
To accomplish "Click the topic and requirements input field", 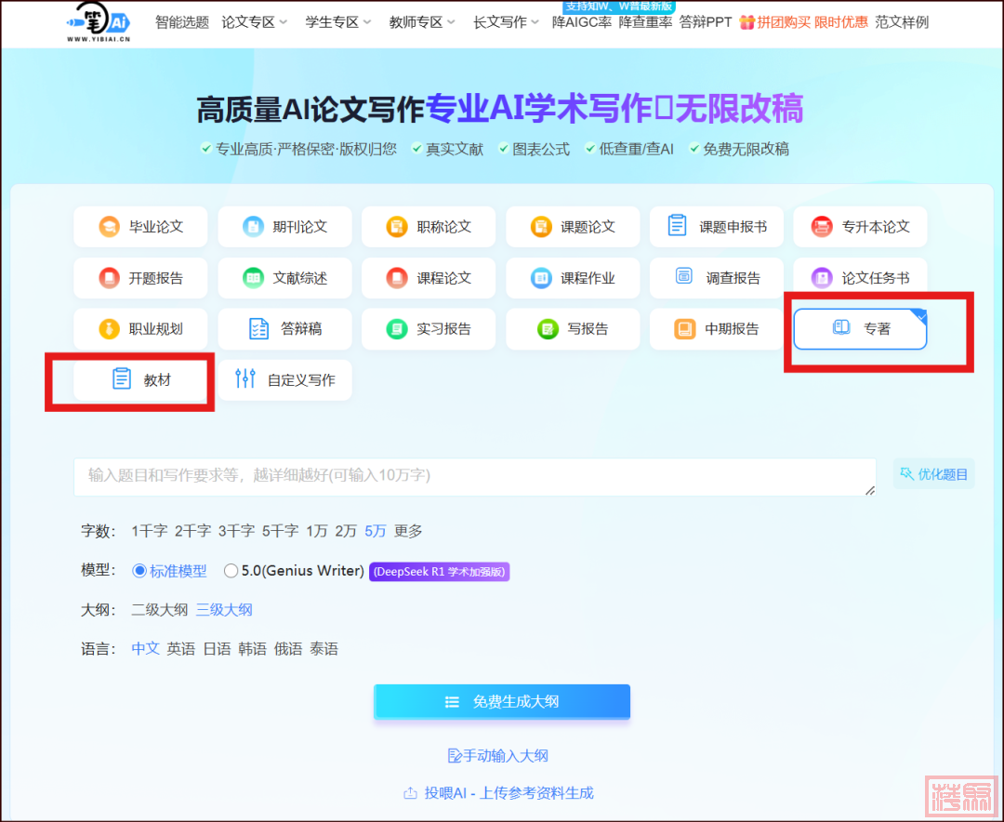I will tap(474, 476).
